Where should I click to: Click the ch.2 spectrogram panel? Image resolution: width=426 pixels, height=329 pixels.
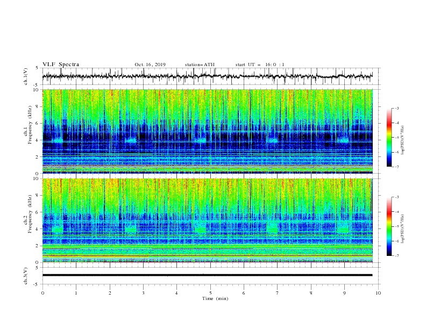pyautogui.click(x=207, y=220)
